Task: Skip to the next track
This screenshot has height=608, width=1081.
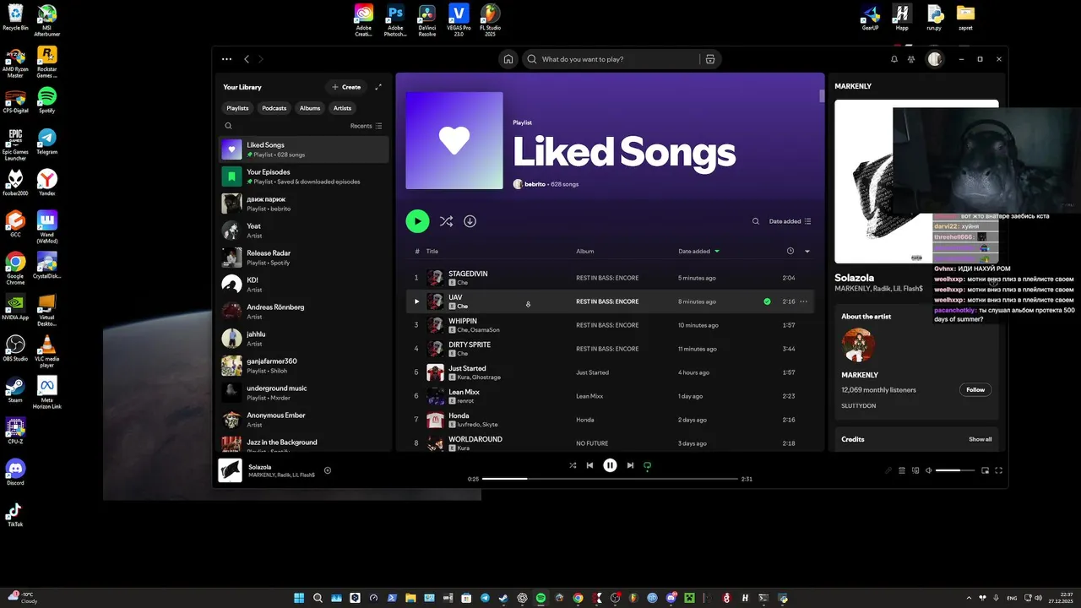Action: (x=630, y=465)
